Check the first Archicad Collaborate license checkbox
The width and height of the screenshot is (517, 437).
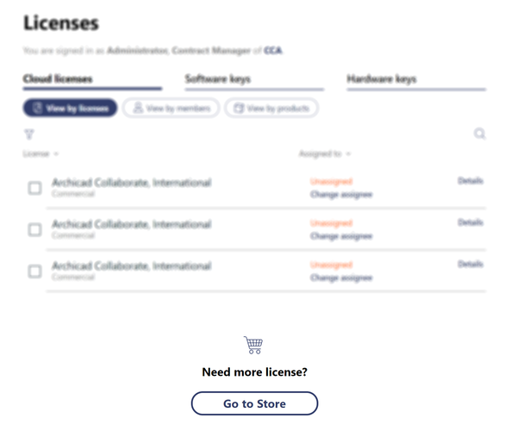pos(34,188)
